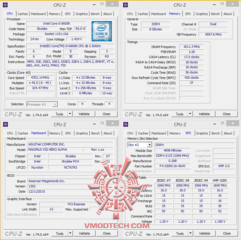241x240 pixels.
Task: Click Validate in the CPU window
Action: 84,114
